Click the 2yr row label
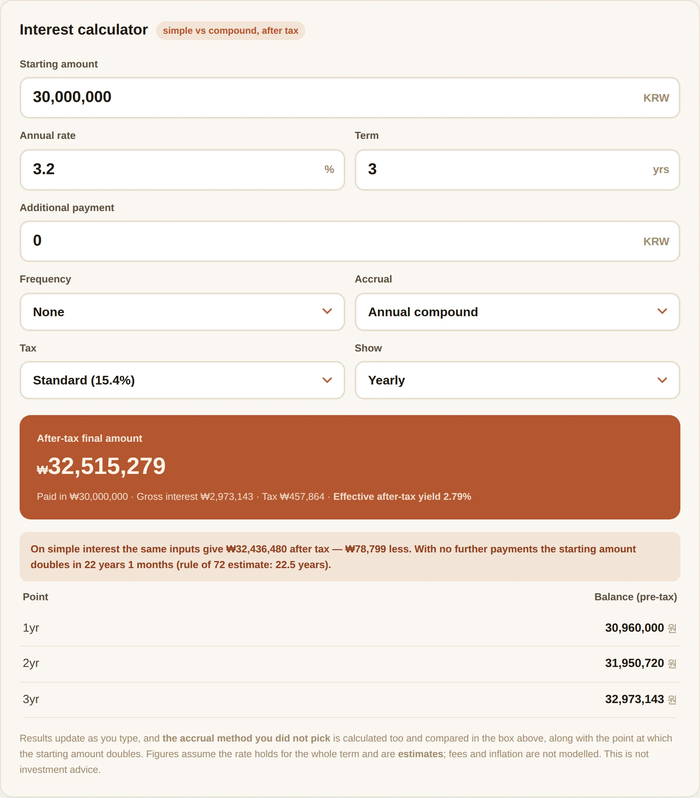Image resolution: width=700 pixels, height=798 pixels. (31, 663)
